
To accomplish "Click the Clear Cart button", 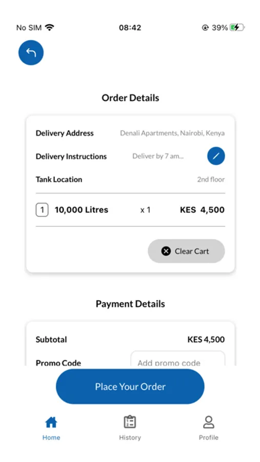I will coord(186,251).
